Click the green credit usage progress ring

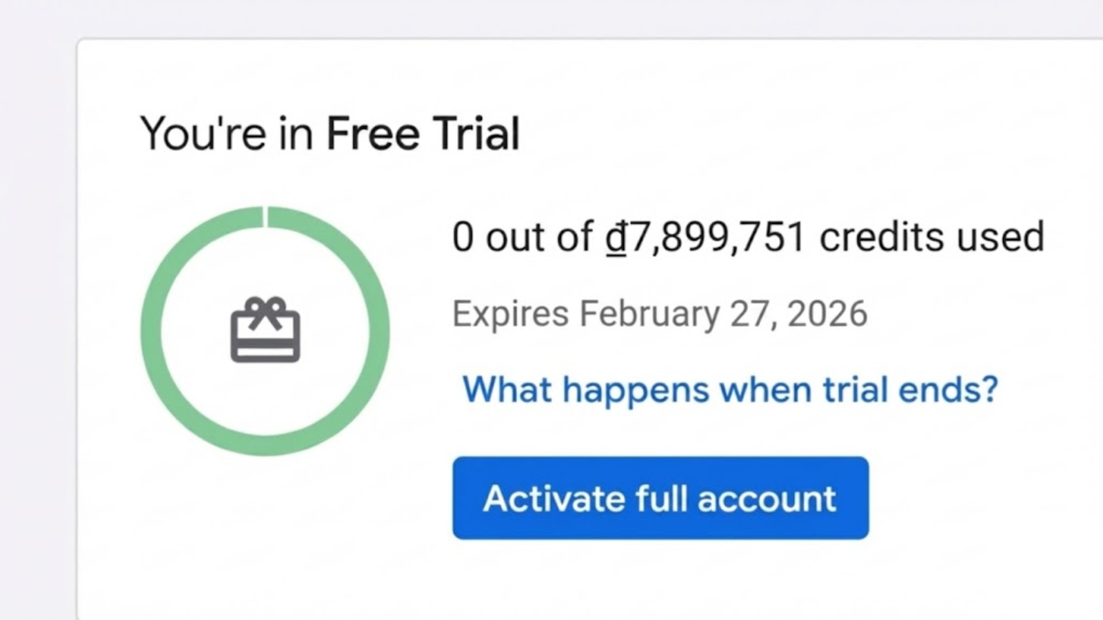click(151, 331)
